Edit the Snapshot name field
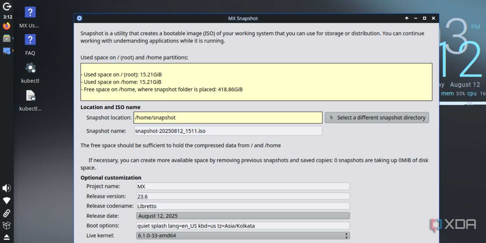Screen dimensions: 486x243 (x=228, y=131)
